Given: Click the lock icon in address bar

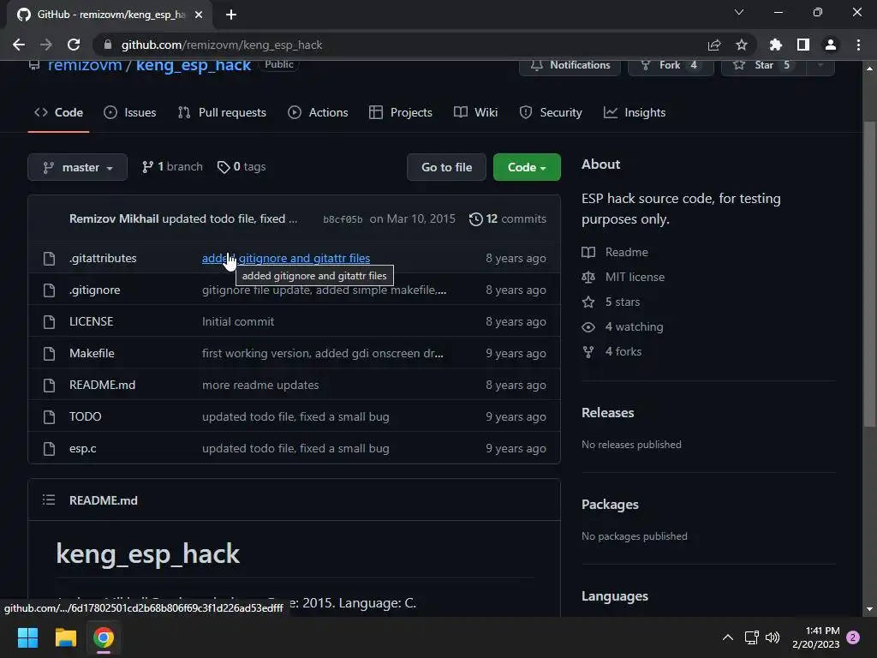Looking at the screenshot, I should [x=108, y=45].
